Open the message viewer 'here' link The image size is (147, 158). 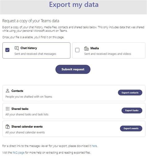94,146
